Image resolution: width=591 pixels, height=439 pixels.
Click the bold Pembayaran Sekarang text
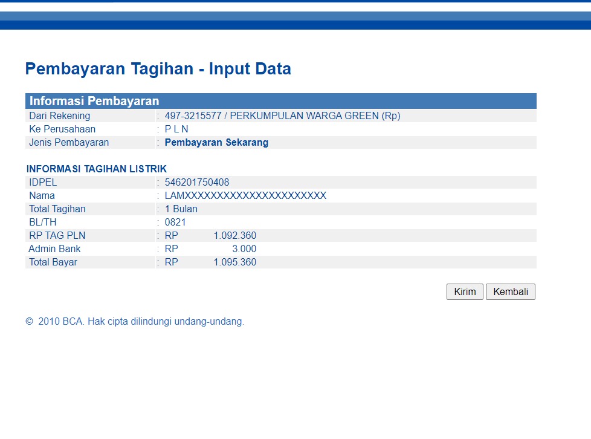point(216,143)
